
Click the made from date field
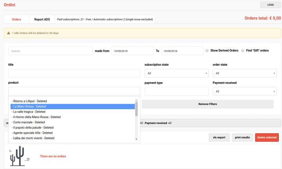click(x=132, y=51)
